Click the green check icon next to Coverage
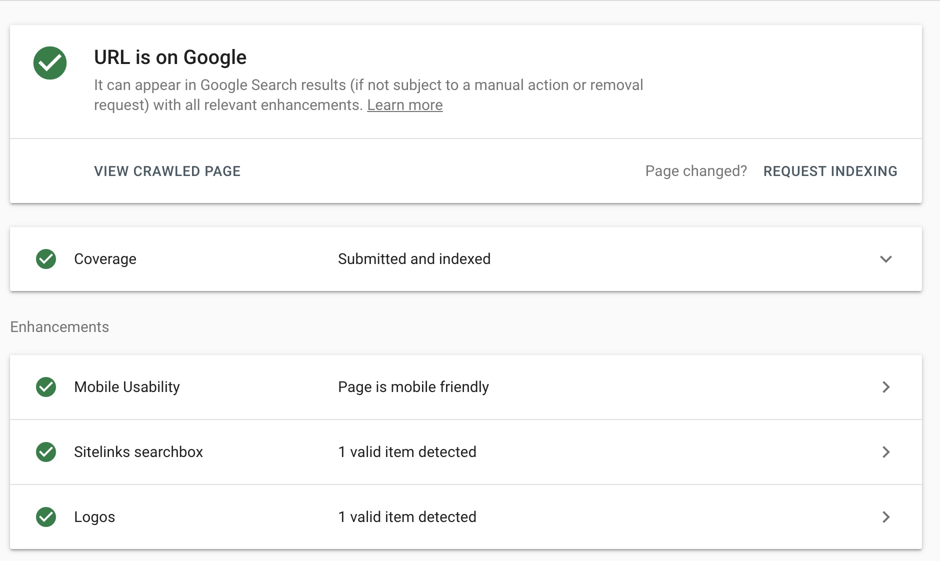The image size is (940, 561). (x=46, y=259)
